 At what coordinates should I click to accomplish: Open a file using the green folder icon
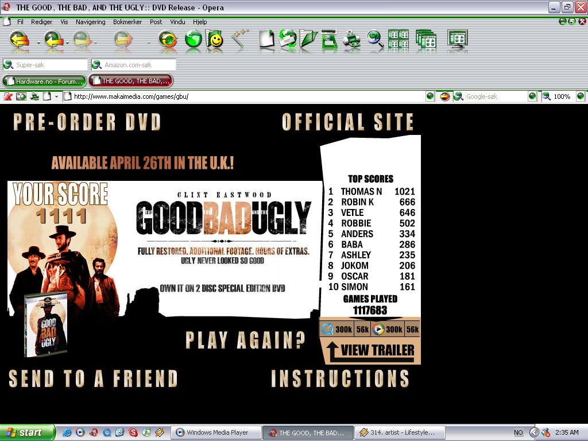click(x=308, y=40)
